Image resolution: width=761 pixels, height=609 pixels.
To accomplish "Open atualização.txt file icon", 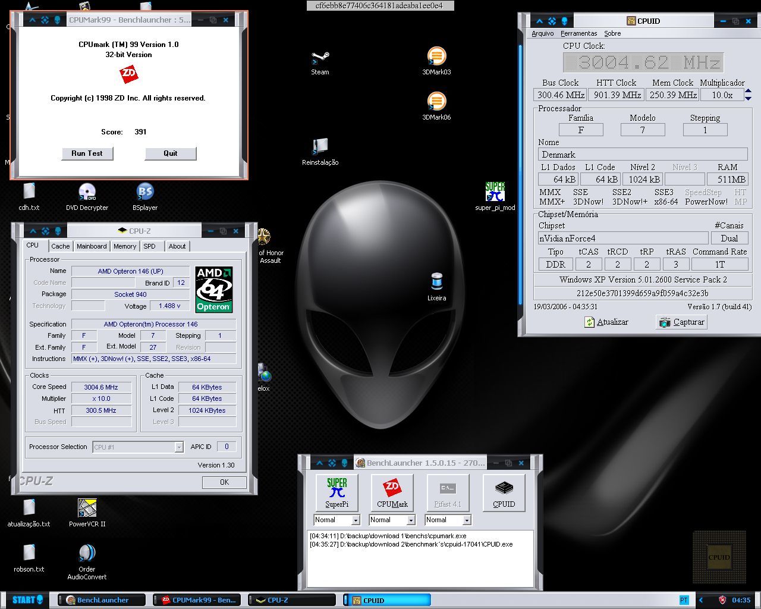I will coord(29,513).
